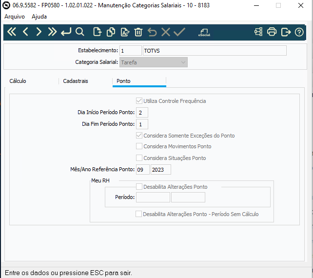Viewport: 313px width, 278px height.
Task: Click the TOTVS establishment name field
Action: coord(215,51)
